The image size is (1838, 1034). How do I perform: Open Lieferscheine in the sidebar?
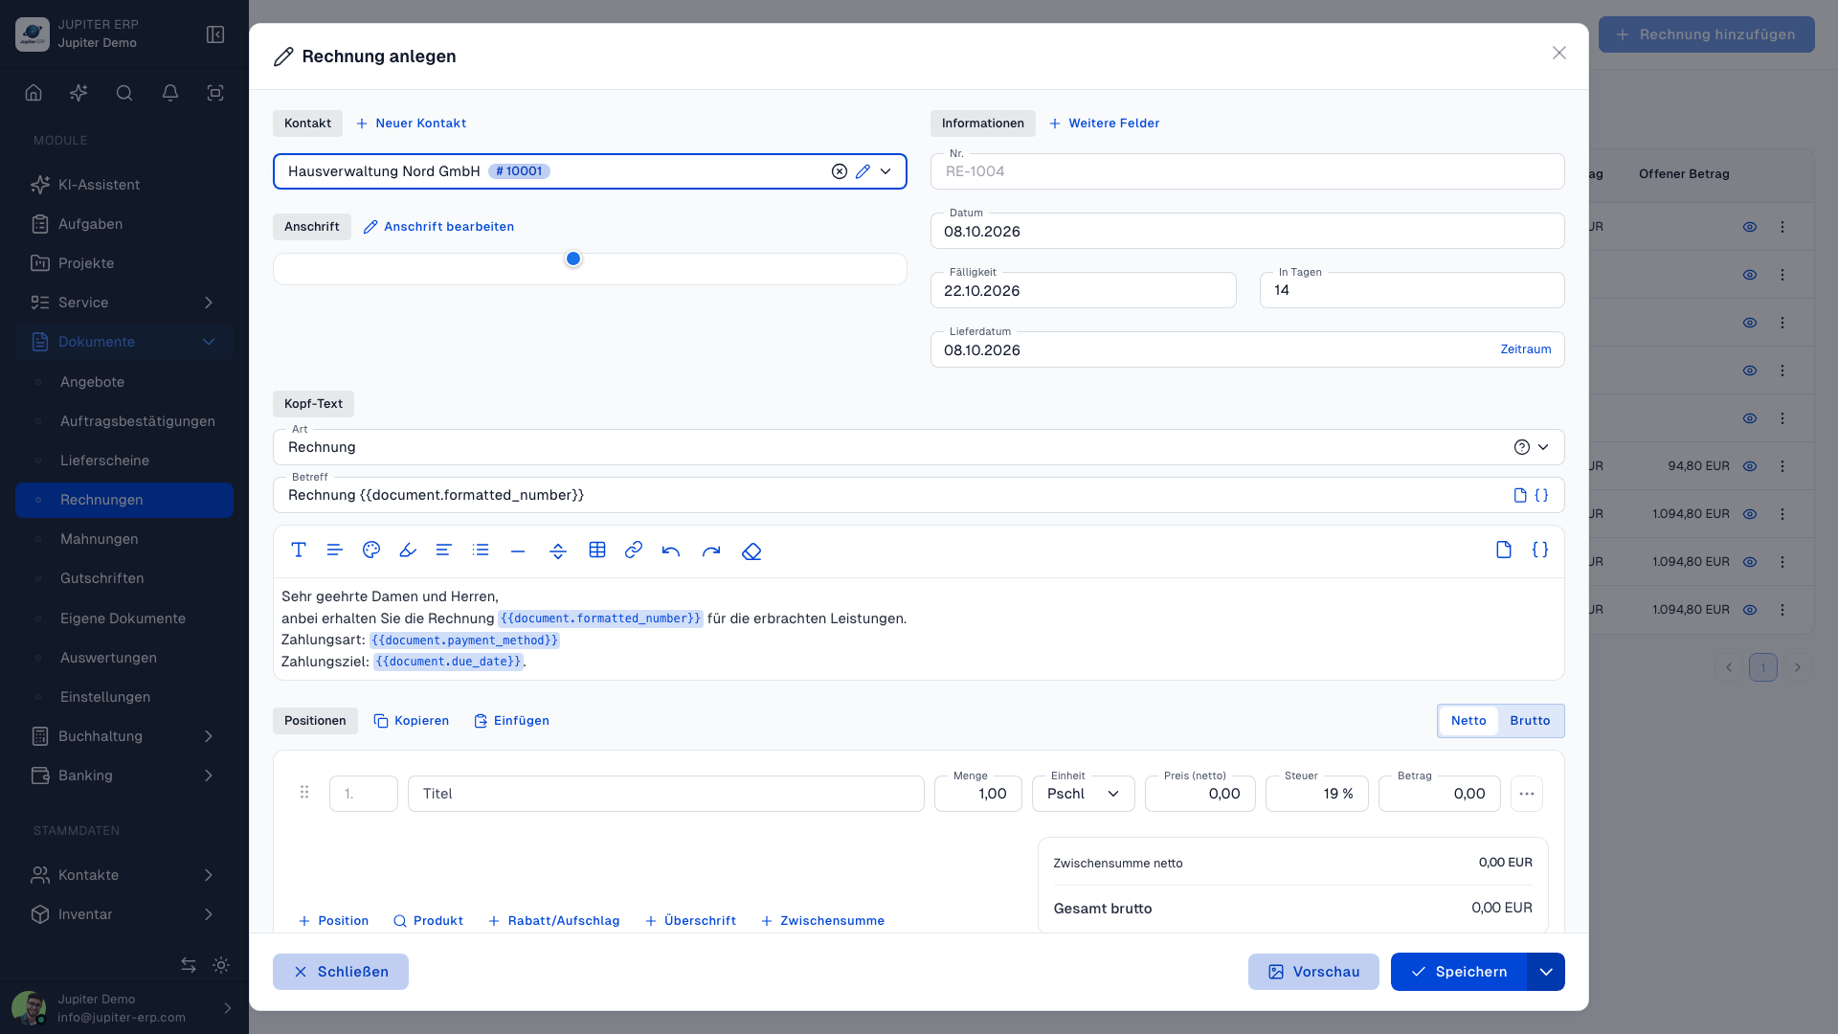click(124, 461)
